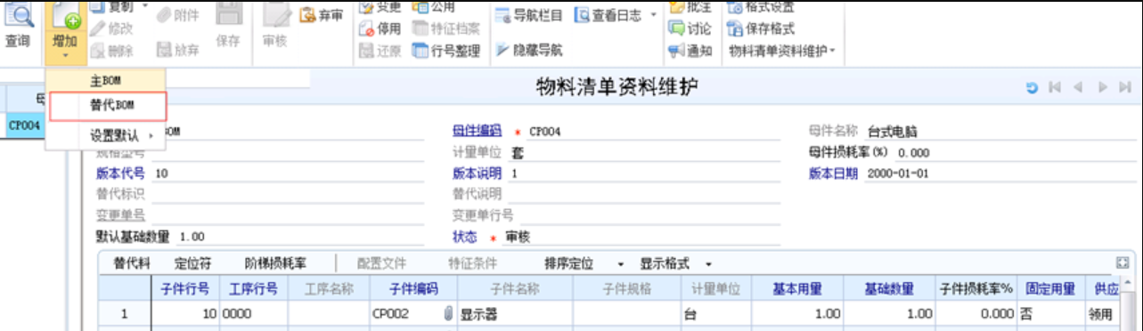Click the paperclip icon in CP002 cell
Image resolution: width=1143 pixels, height=331 pixels.
448,314
